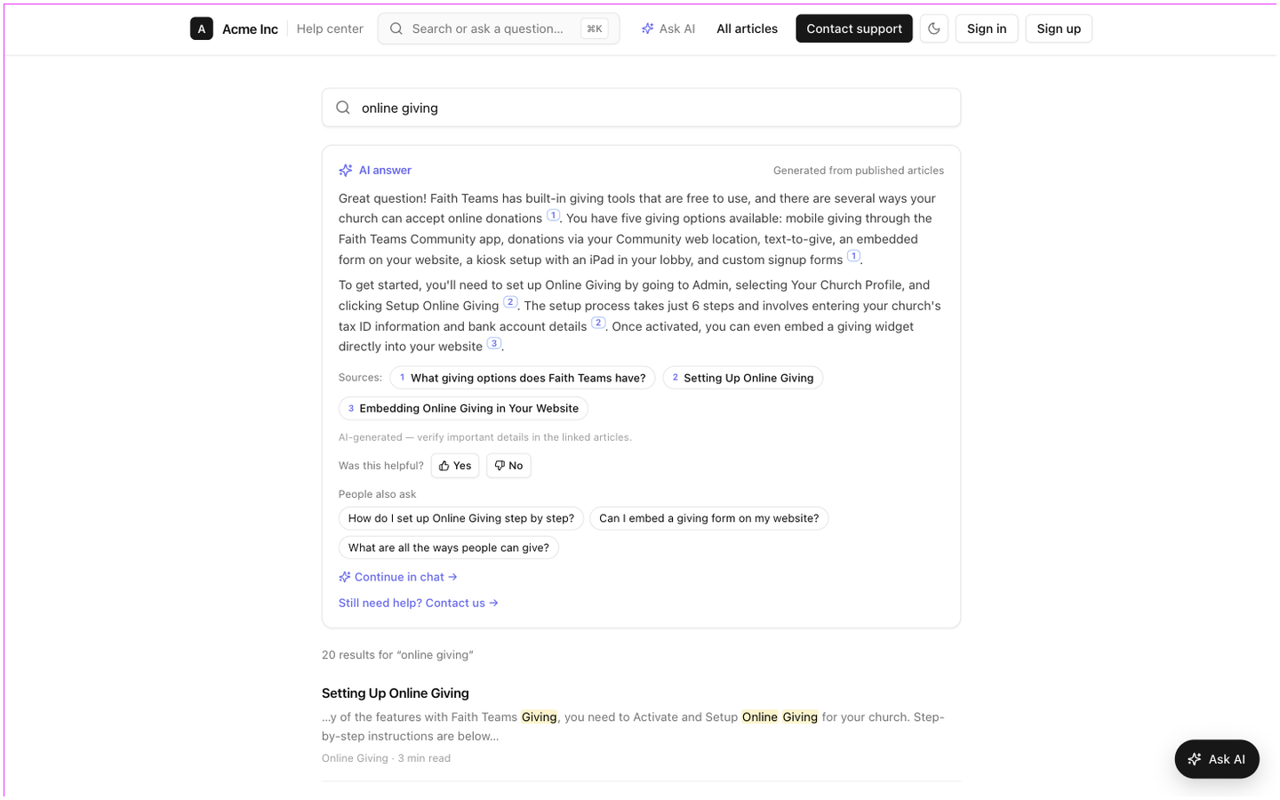Open Ask AI in the top navigation
Image resolution: width=1280 pixels, height=800 pixels.
(x=668, y=28)
